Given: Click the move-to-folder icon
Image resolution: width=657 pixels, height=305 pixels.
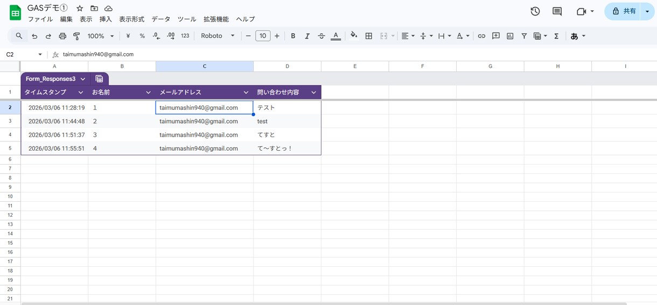Looking at the screenshot, I should [x=94, y=9].
